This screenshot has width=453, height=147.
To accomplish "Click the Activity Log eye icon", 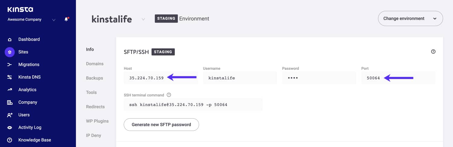I will (10, 127).
